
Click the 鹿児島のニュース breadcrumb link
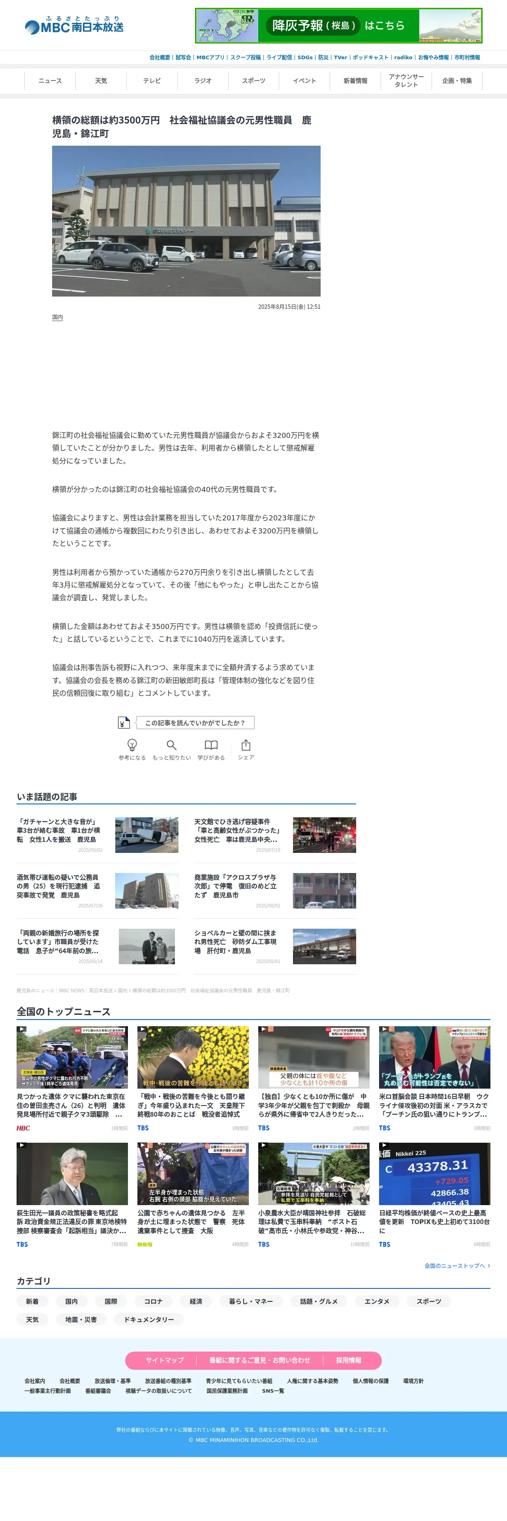coord(36,990)
